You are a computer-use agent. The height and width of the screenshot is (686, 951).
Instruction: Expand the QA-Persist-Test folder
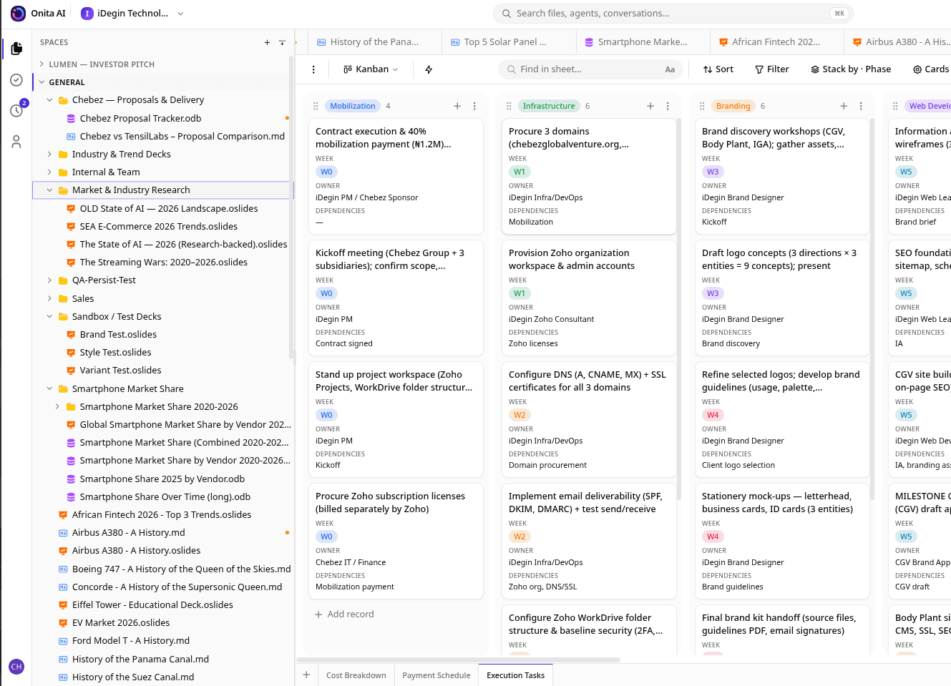pyautogui.click(x=49, y=280)
